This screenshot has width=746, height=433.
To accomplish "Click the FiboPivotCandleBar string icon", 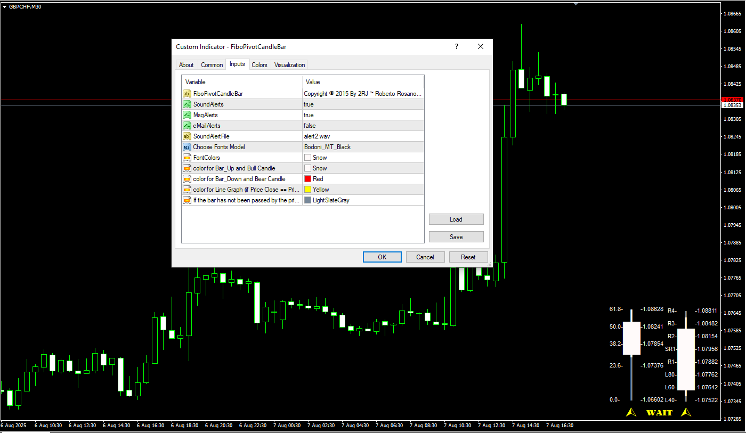I will 187,94.
